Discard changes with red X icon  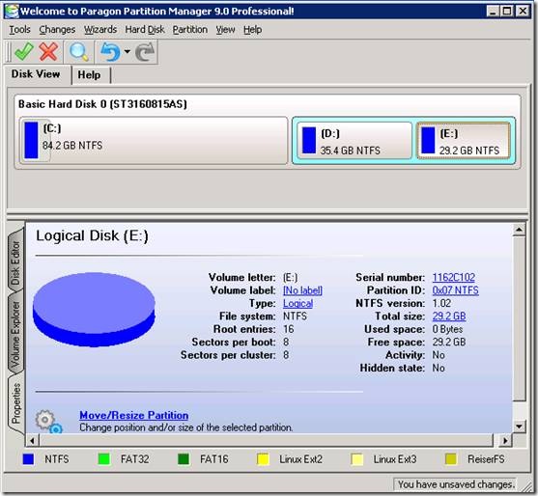48,52
